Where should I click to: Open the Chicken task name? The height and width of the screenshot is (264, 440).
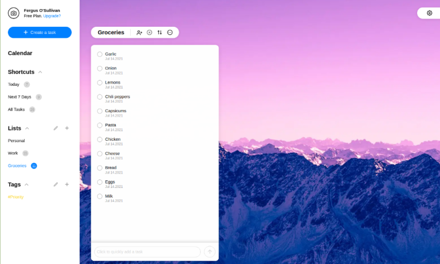[x=113, y=139]
